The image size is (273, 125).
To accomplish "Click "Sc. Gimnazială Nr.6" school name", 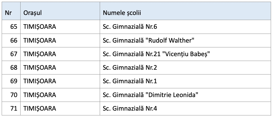I will [130, 27].
